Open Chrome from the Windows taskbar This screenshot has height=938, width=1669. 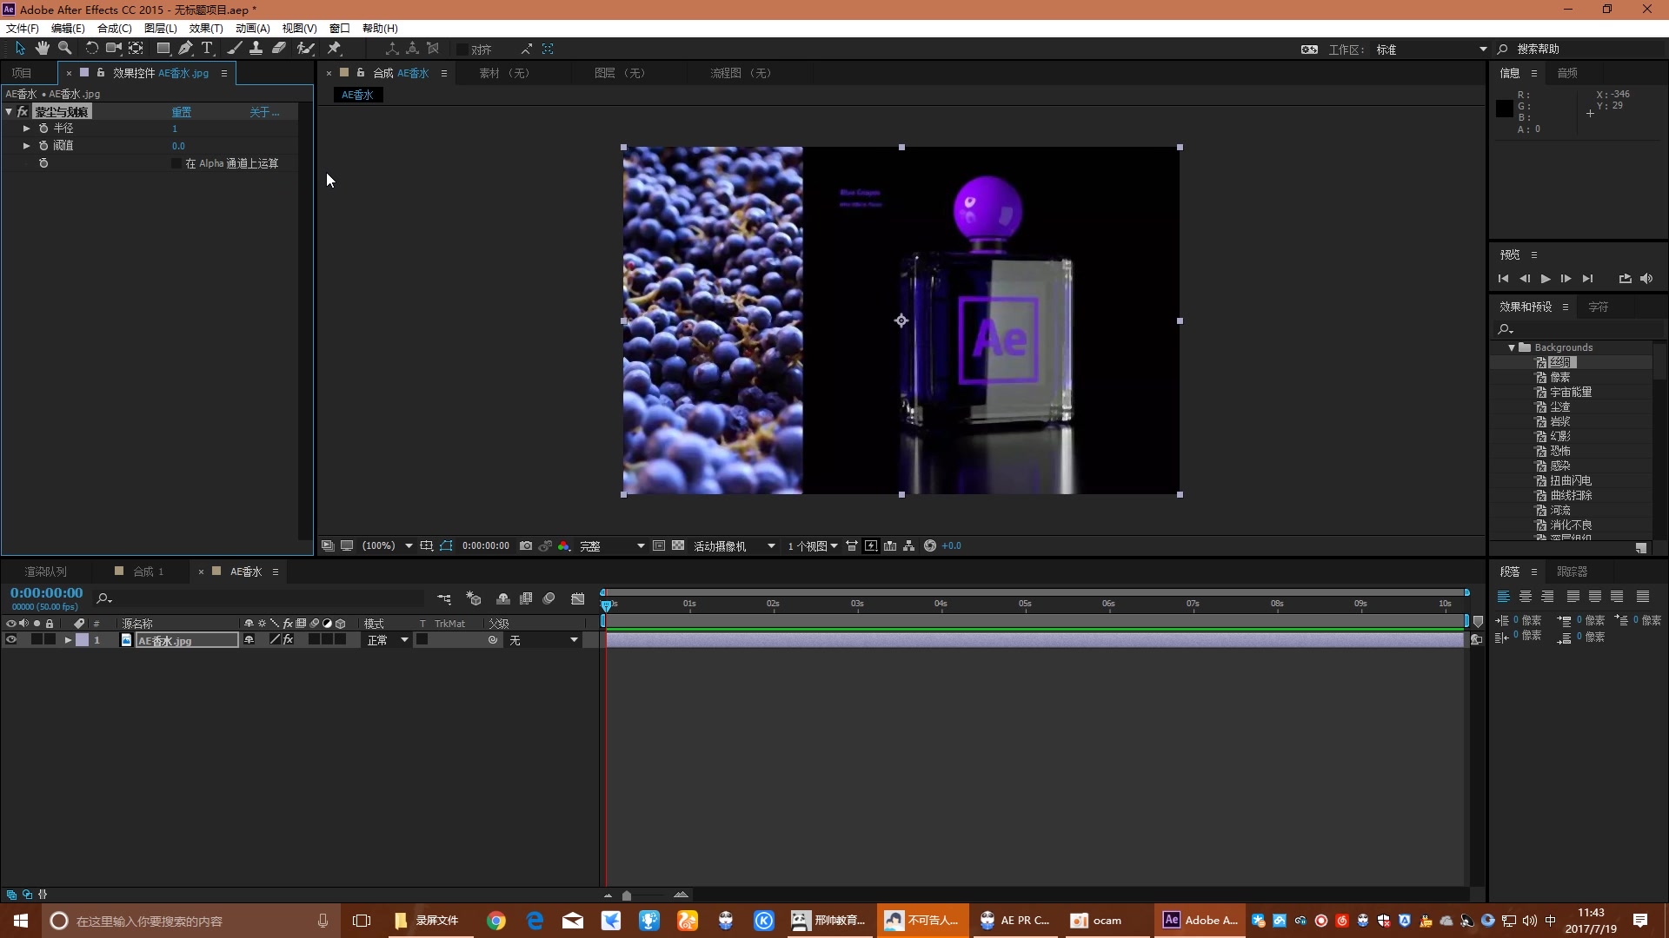(496, 921)
